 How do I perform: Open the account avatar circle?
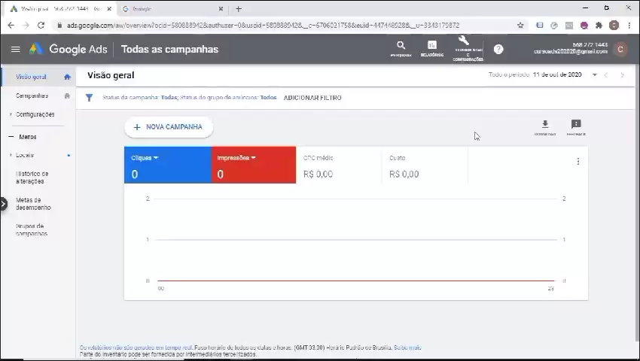pos(620,50)
